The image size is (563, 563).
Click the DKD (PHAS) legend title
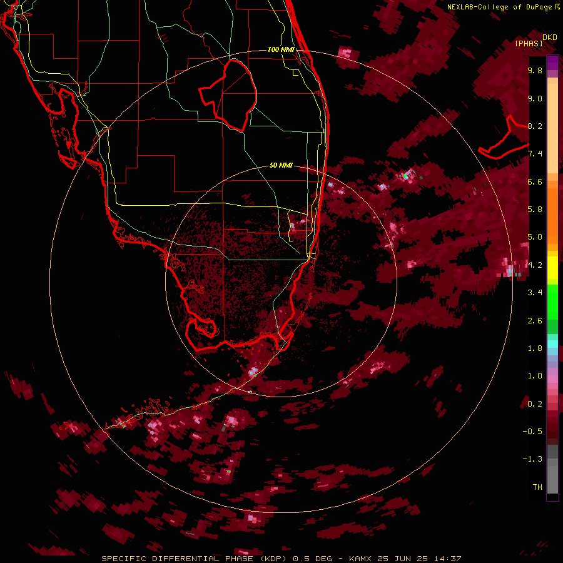535,41
